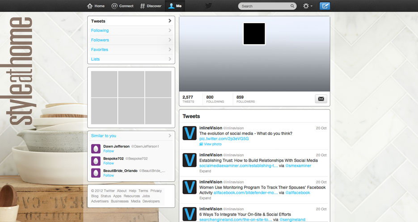Open pic.twitter.com/2p3eVG5G link
Screen dimensions: 418x222
click(x=224, y=138)
